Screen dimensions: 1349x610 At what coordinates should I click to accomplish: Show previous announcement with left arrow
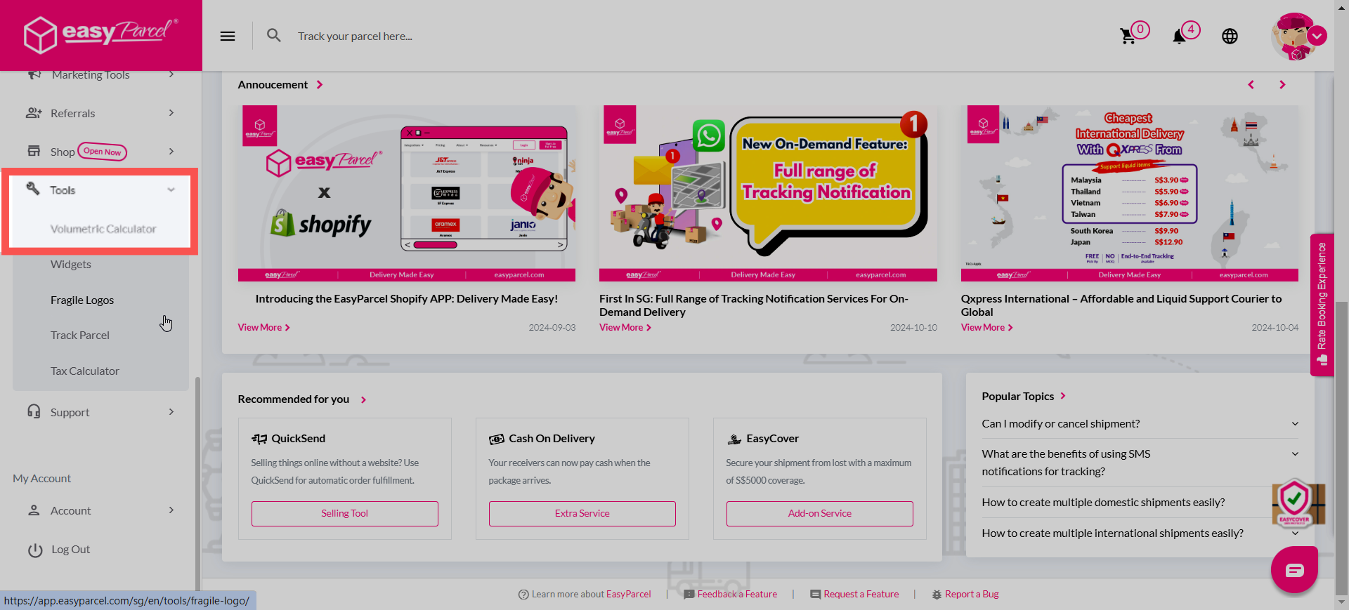[1251, 85]
